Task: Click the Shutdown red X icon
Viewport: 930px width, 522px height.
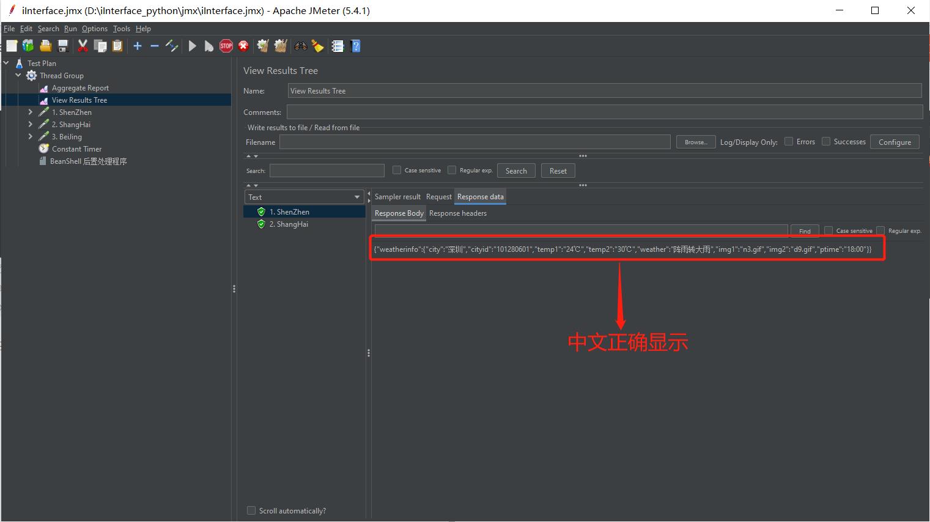Action: [243, 46]
